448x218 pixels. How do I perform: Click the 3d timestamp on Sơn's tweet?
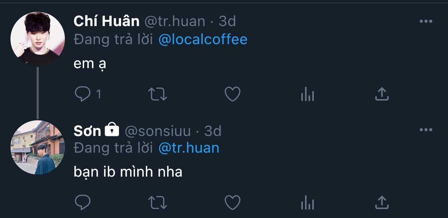(x=213, y=131)
